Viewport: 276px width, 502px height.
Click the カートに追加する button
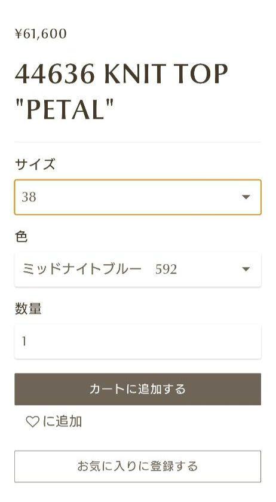pos(137,389)
